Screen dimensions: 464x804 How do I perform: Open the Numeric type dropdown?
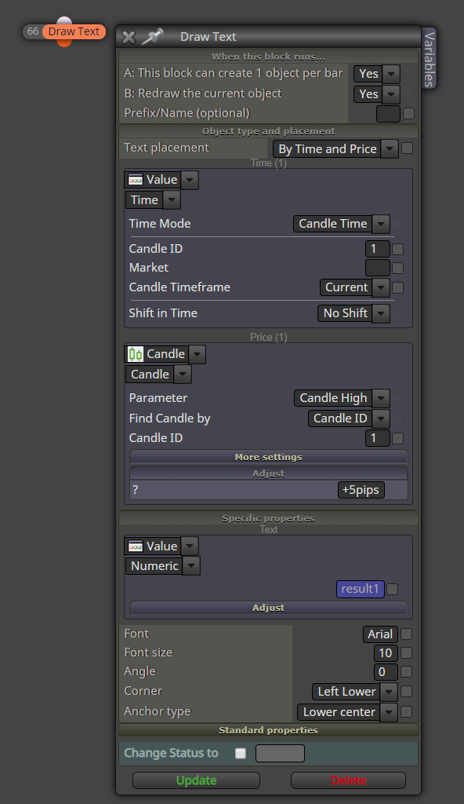pyautogui.click(x=191, y=566)
